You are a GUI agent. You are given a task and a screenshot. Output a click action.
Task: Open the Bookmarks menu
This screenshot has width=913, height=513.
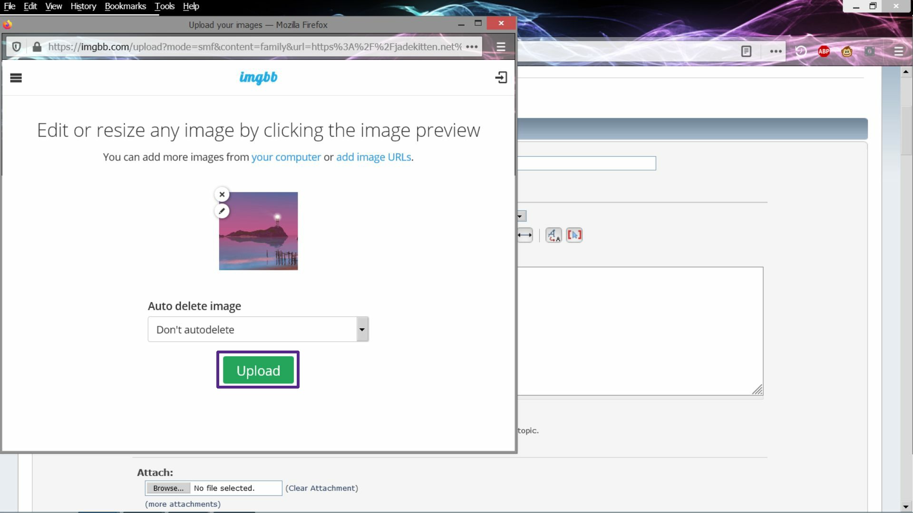point(126,6)
